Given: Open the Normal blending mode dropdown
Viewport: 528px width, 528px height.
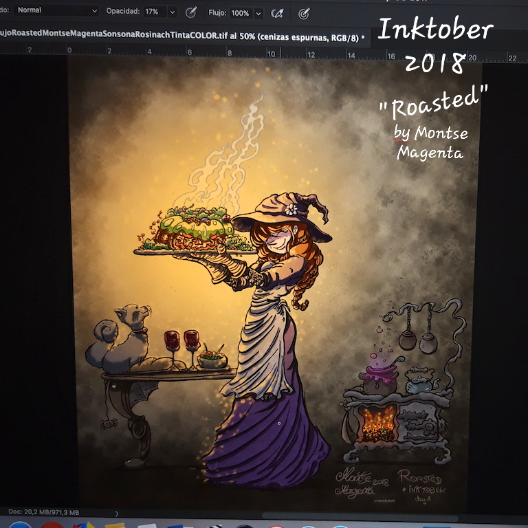Looking at the screenshot, I should [56, 12].
